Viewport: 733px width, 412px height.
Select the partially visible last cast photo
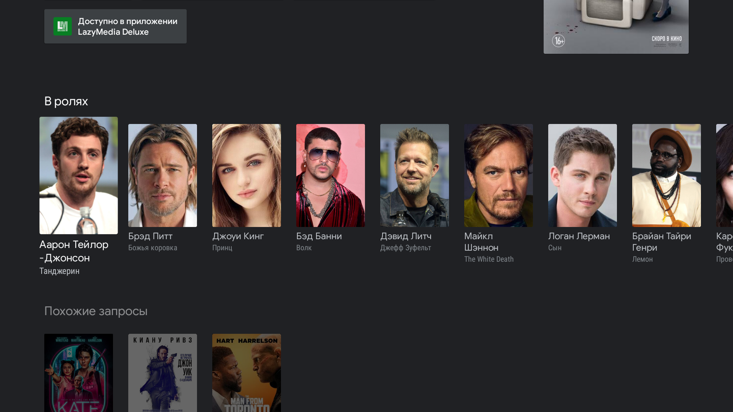tap(725, 175)
